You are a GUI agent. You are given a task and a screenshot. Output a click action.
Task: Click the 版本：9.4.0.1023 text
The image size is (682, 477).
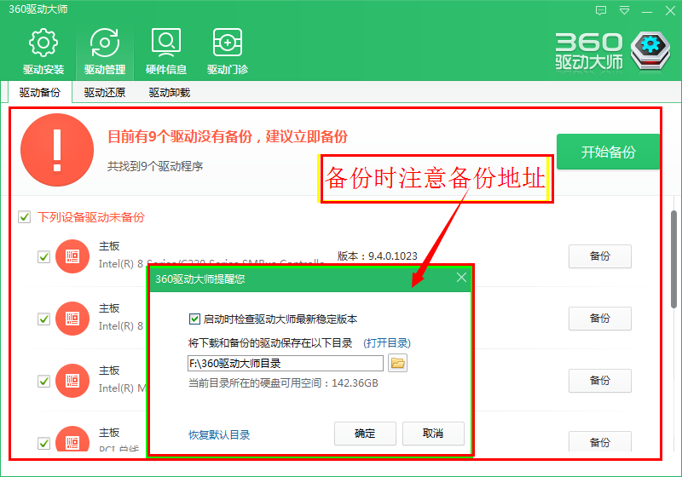click(378, 256)
